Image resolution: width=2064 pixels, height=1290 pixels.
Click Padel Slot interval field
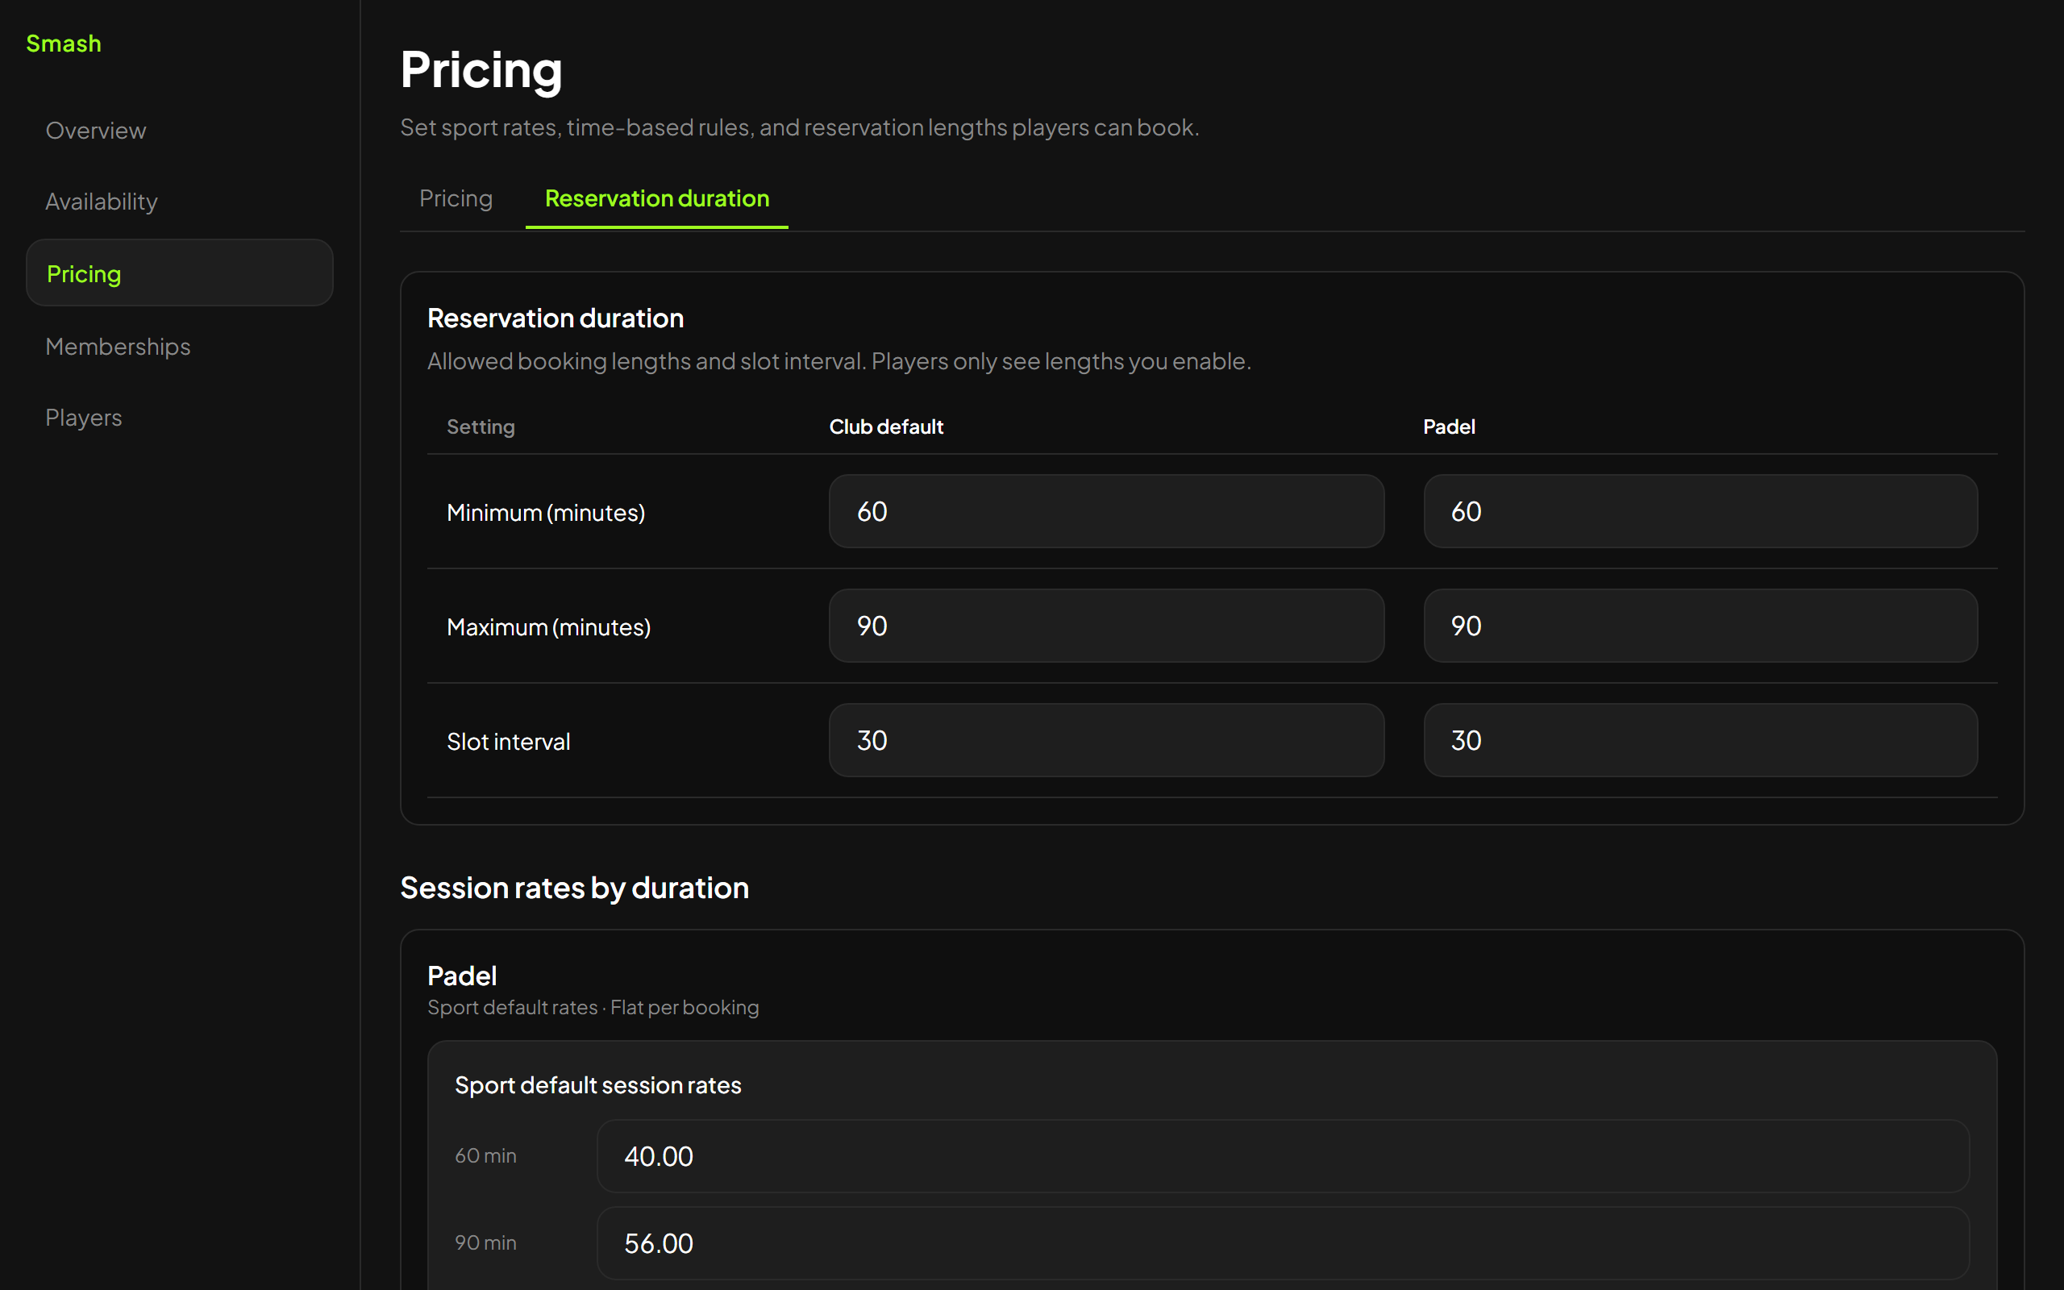pyautogui.click(x=1700, y=739)
